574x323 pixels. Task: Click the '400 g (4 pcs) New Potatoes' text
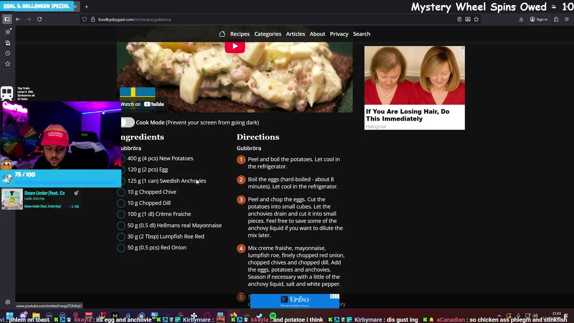tap(160, 158)
